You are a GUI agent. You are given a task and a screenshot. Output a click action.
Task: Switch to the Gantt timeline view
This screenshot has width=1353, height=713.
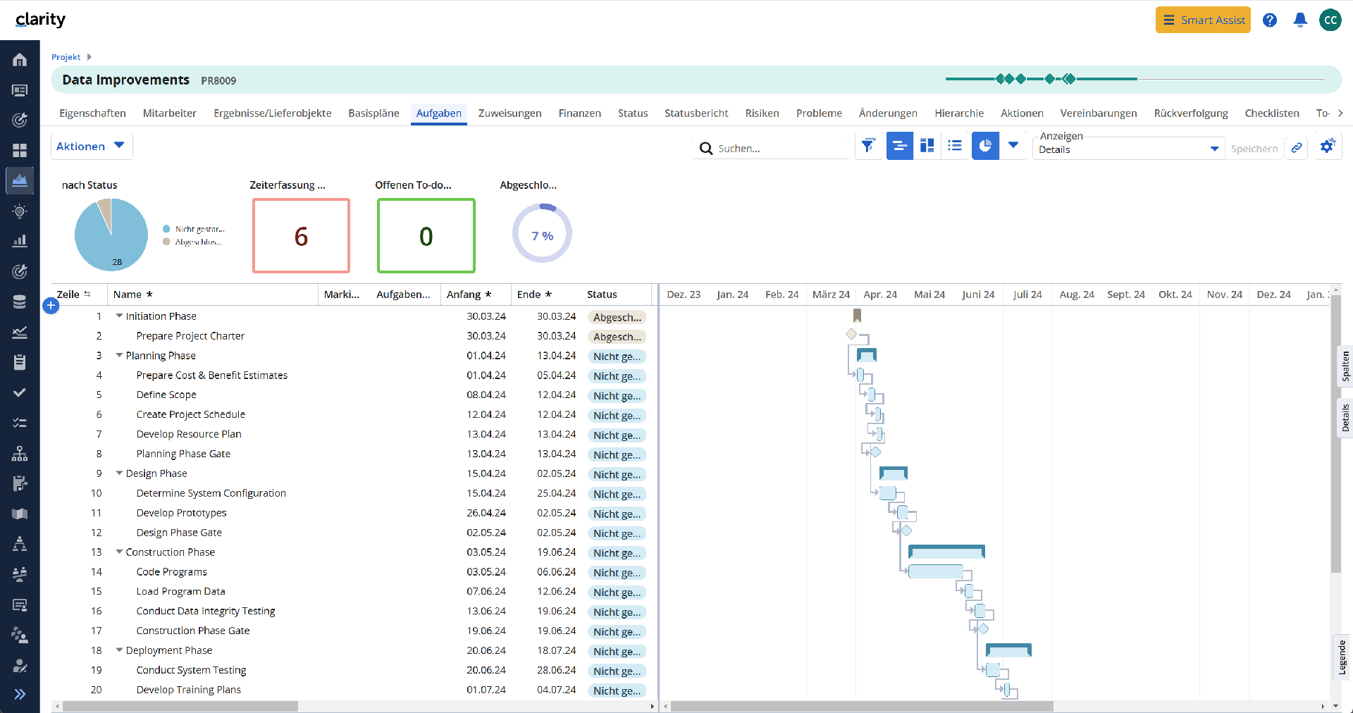coord(900,146)
